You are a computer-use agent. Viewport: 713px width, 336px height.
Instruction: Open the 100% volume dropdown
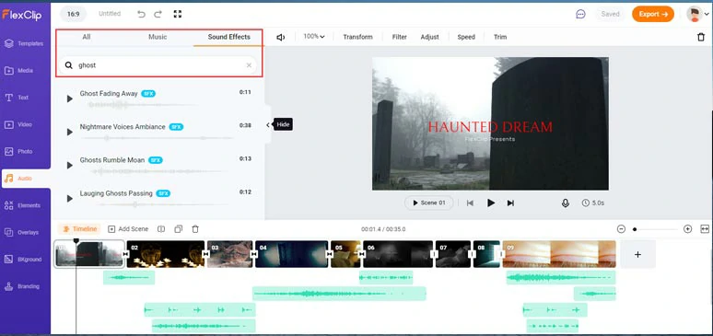314,37
